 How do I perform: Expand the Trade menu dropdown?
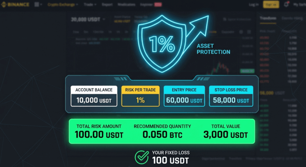tap(90, 5)
